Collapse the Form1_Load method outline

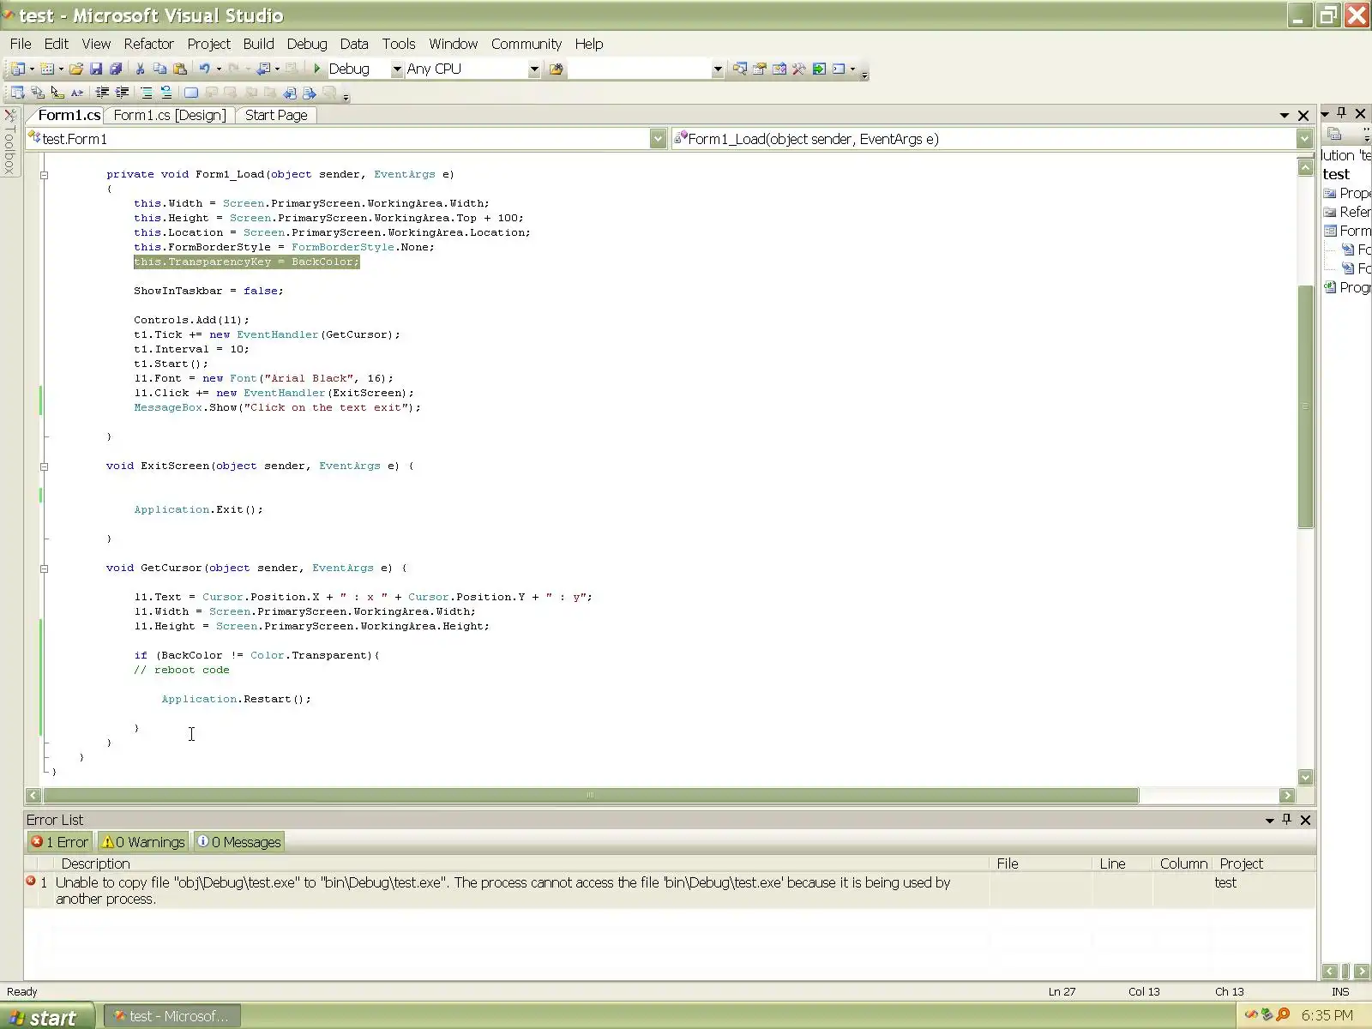(44, 175)
